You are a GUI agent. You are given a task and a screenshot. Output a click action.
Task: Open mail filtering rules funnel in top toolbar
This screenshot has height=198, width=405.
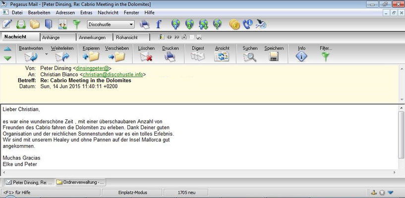pos(76,24)
